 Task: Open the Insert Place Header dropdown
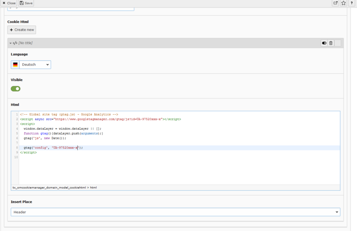176,212
